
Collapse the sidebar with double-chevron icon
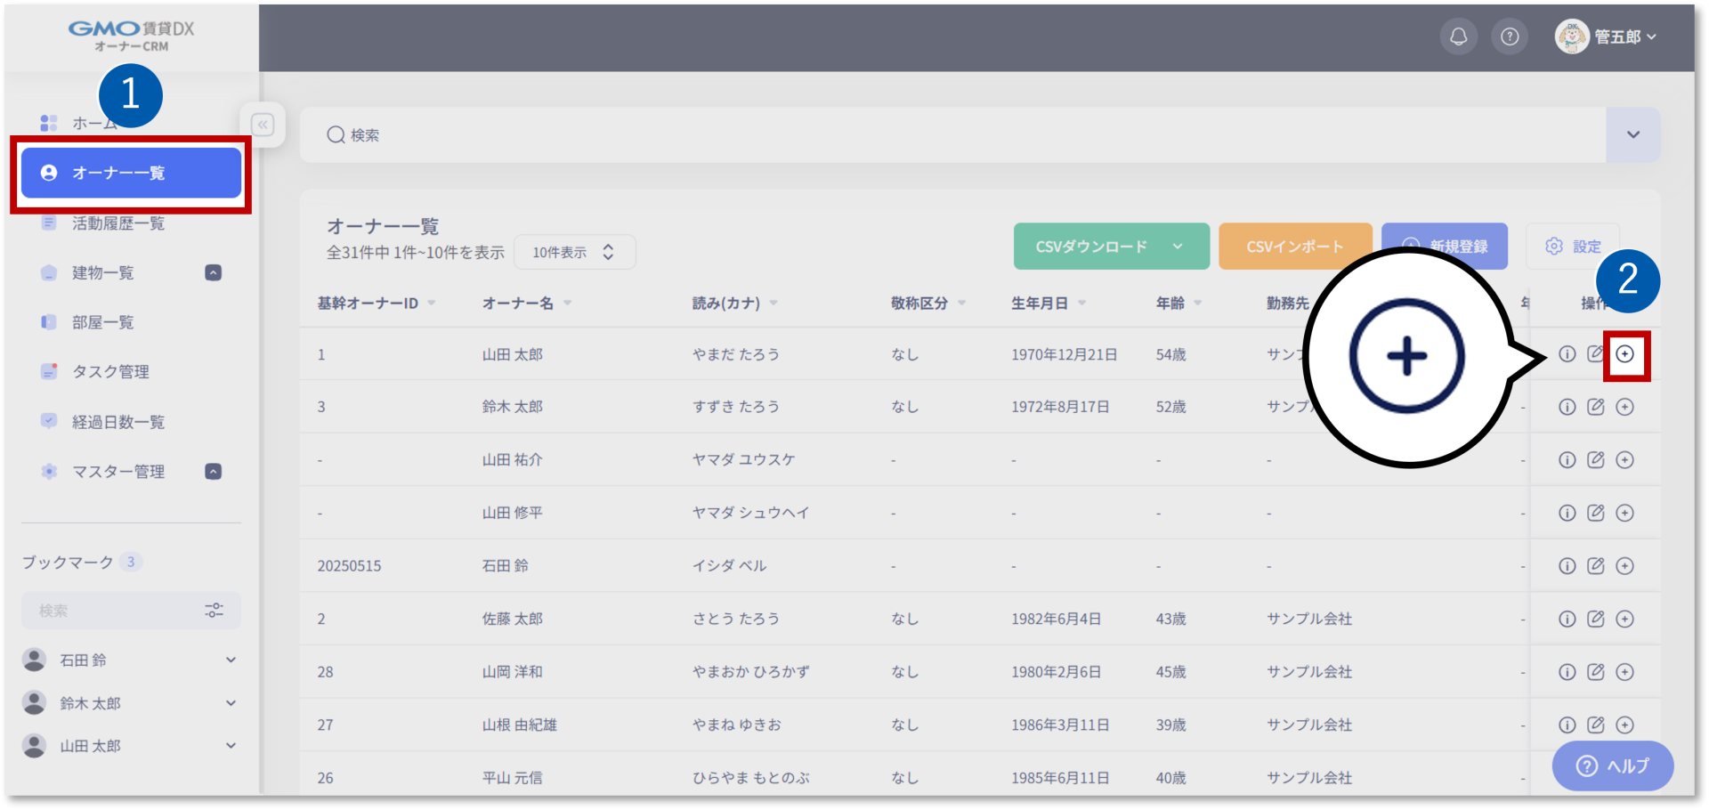[263, 125]
